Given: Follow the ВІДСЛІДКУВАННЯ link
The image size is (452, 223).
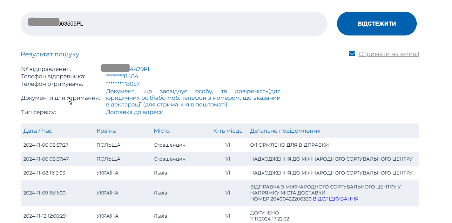Looking at the screenshot, I should pyautogui.click(x=335, y=199).
